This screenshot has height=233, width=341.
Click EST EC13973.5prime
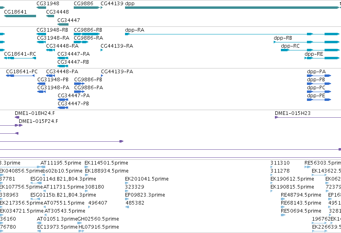pyautogui.click(x=39, y=231)
